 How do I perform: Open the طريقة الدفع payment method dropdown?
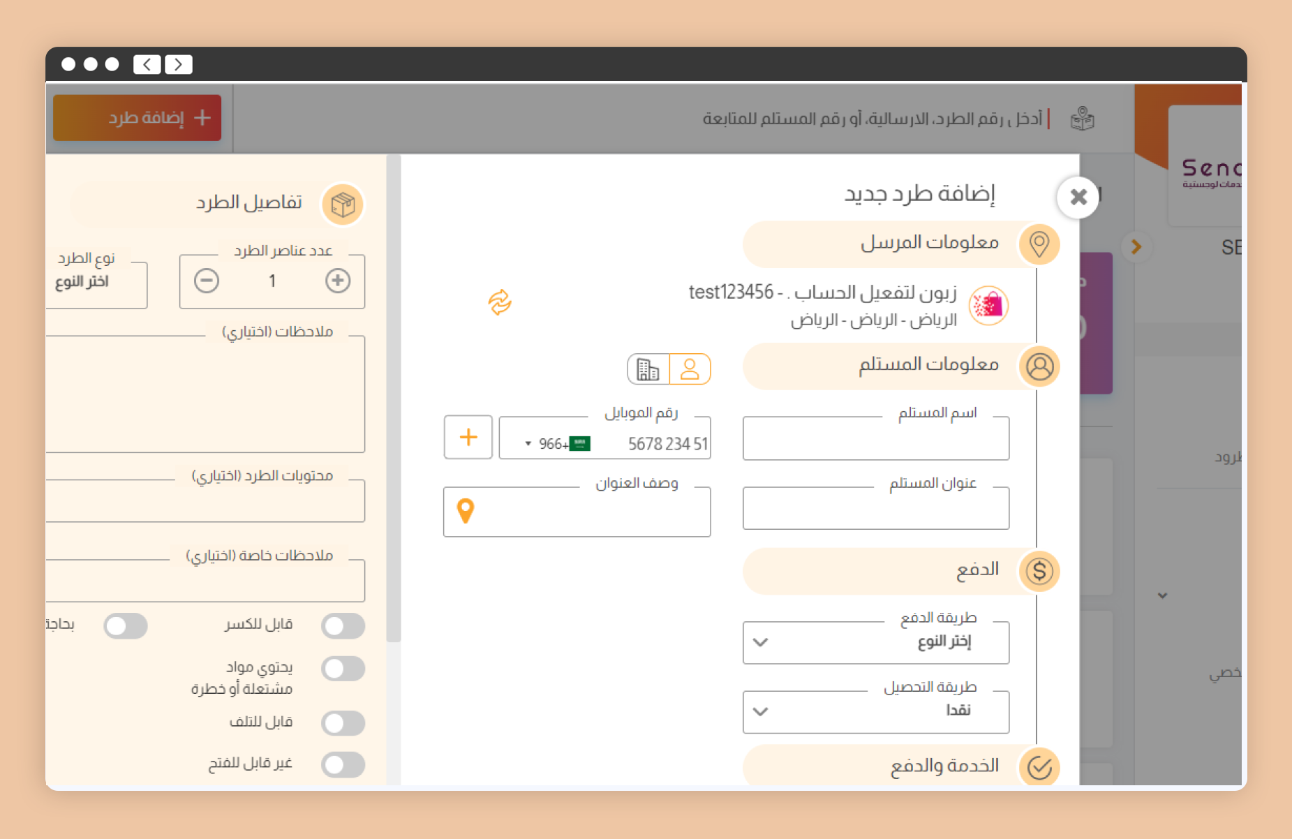coord(875,642)
